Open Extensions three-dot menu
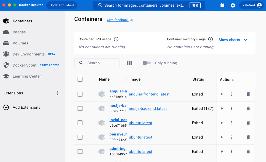266x162 pixels. click(58, 93)
